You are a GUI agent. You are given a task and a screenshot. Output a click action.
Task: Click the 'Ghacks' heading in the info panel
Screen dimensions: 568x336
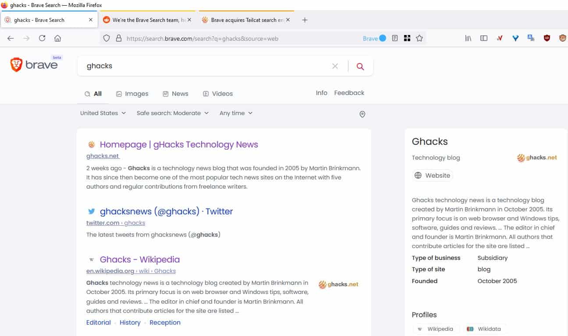click(x=430, y=142)
